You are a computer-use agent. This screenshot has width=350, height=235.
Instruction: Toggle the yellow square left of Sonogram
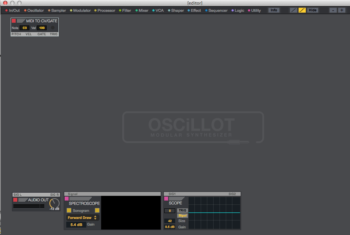[x=69, y=210]
